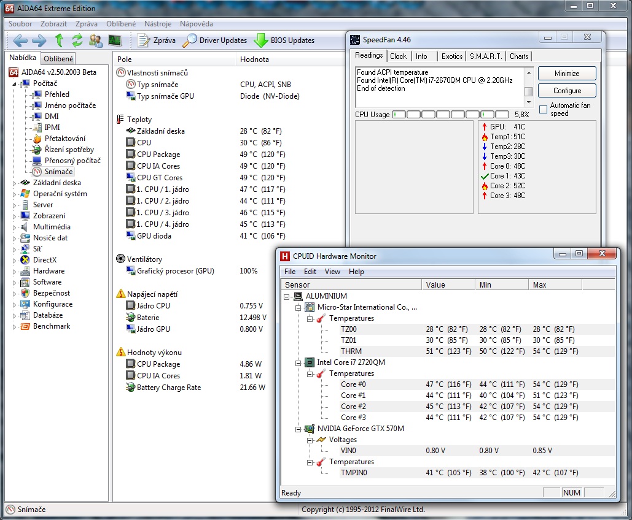This screenshot has height=520, width=632.
Task: Expand the Konfigurace tree node
Action: point(15,305)
